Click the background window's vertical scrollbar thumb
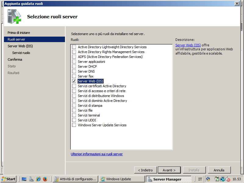The image size is (244, 183). click(x=242, y=27)
